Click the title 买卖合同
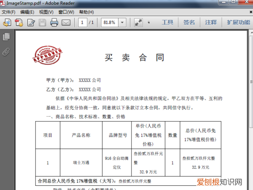Screen dimensions: 253x190 click(135, 57)
